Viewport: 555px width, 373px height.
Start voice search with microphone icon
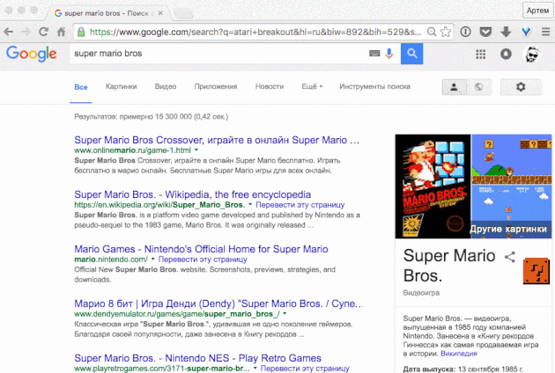(389, 54)
